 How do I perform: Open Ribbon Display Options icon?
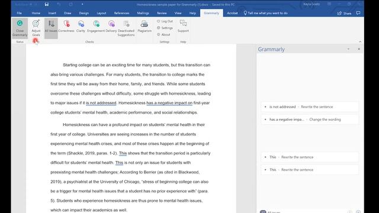329,4
